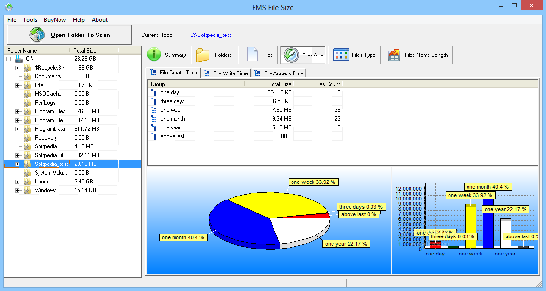This screenshot has height=291, width=546.
Task: Click the Open Folder To Scan icon
Action: [37, 35]
